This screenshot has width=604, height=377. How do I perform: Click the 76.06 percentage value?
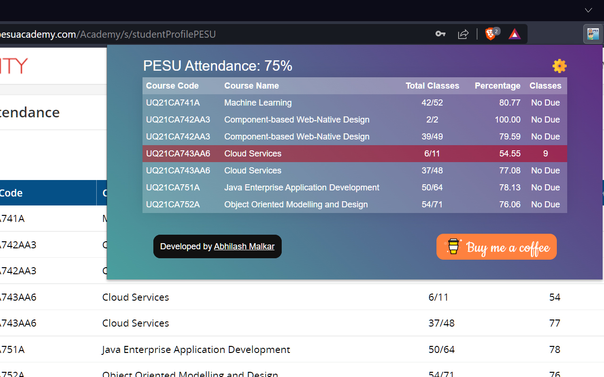tap(510, 205)
